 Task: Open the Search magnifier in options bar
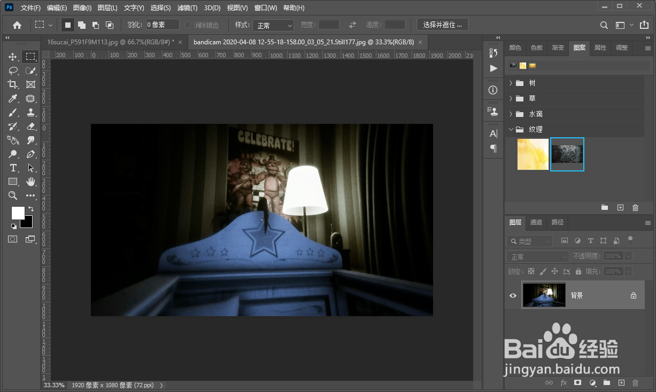[604, 25]
